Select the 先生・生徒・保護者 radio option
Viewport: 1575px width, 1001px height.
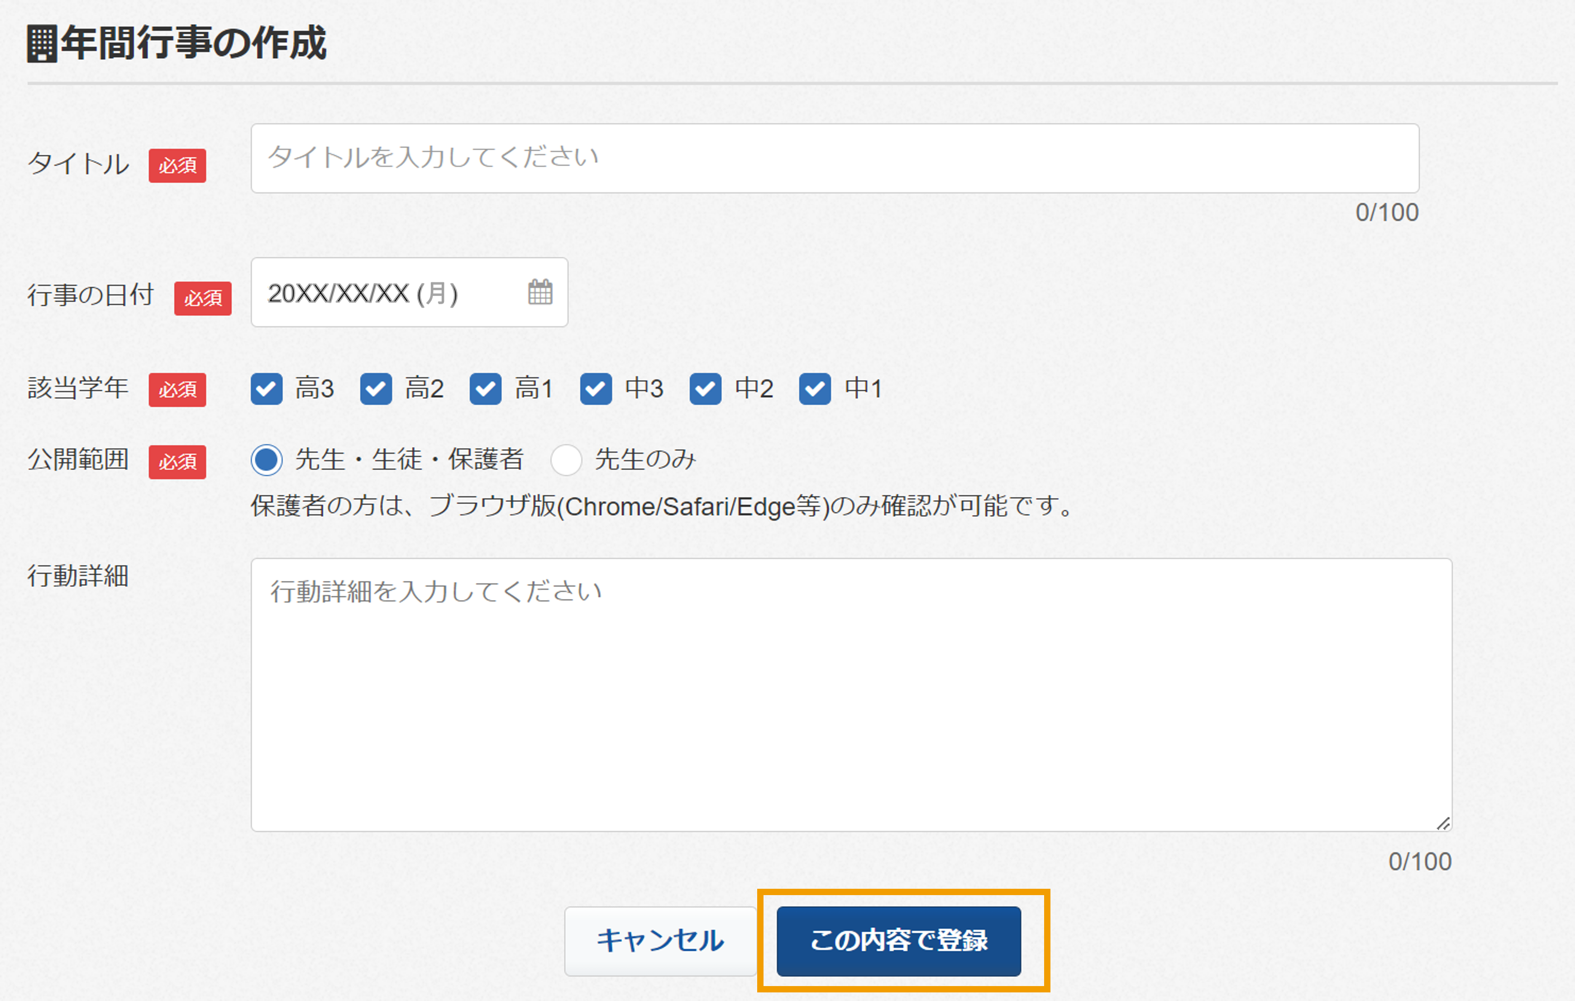tap(267, 460)
